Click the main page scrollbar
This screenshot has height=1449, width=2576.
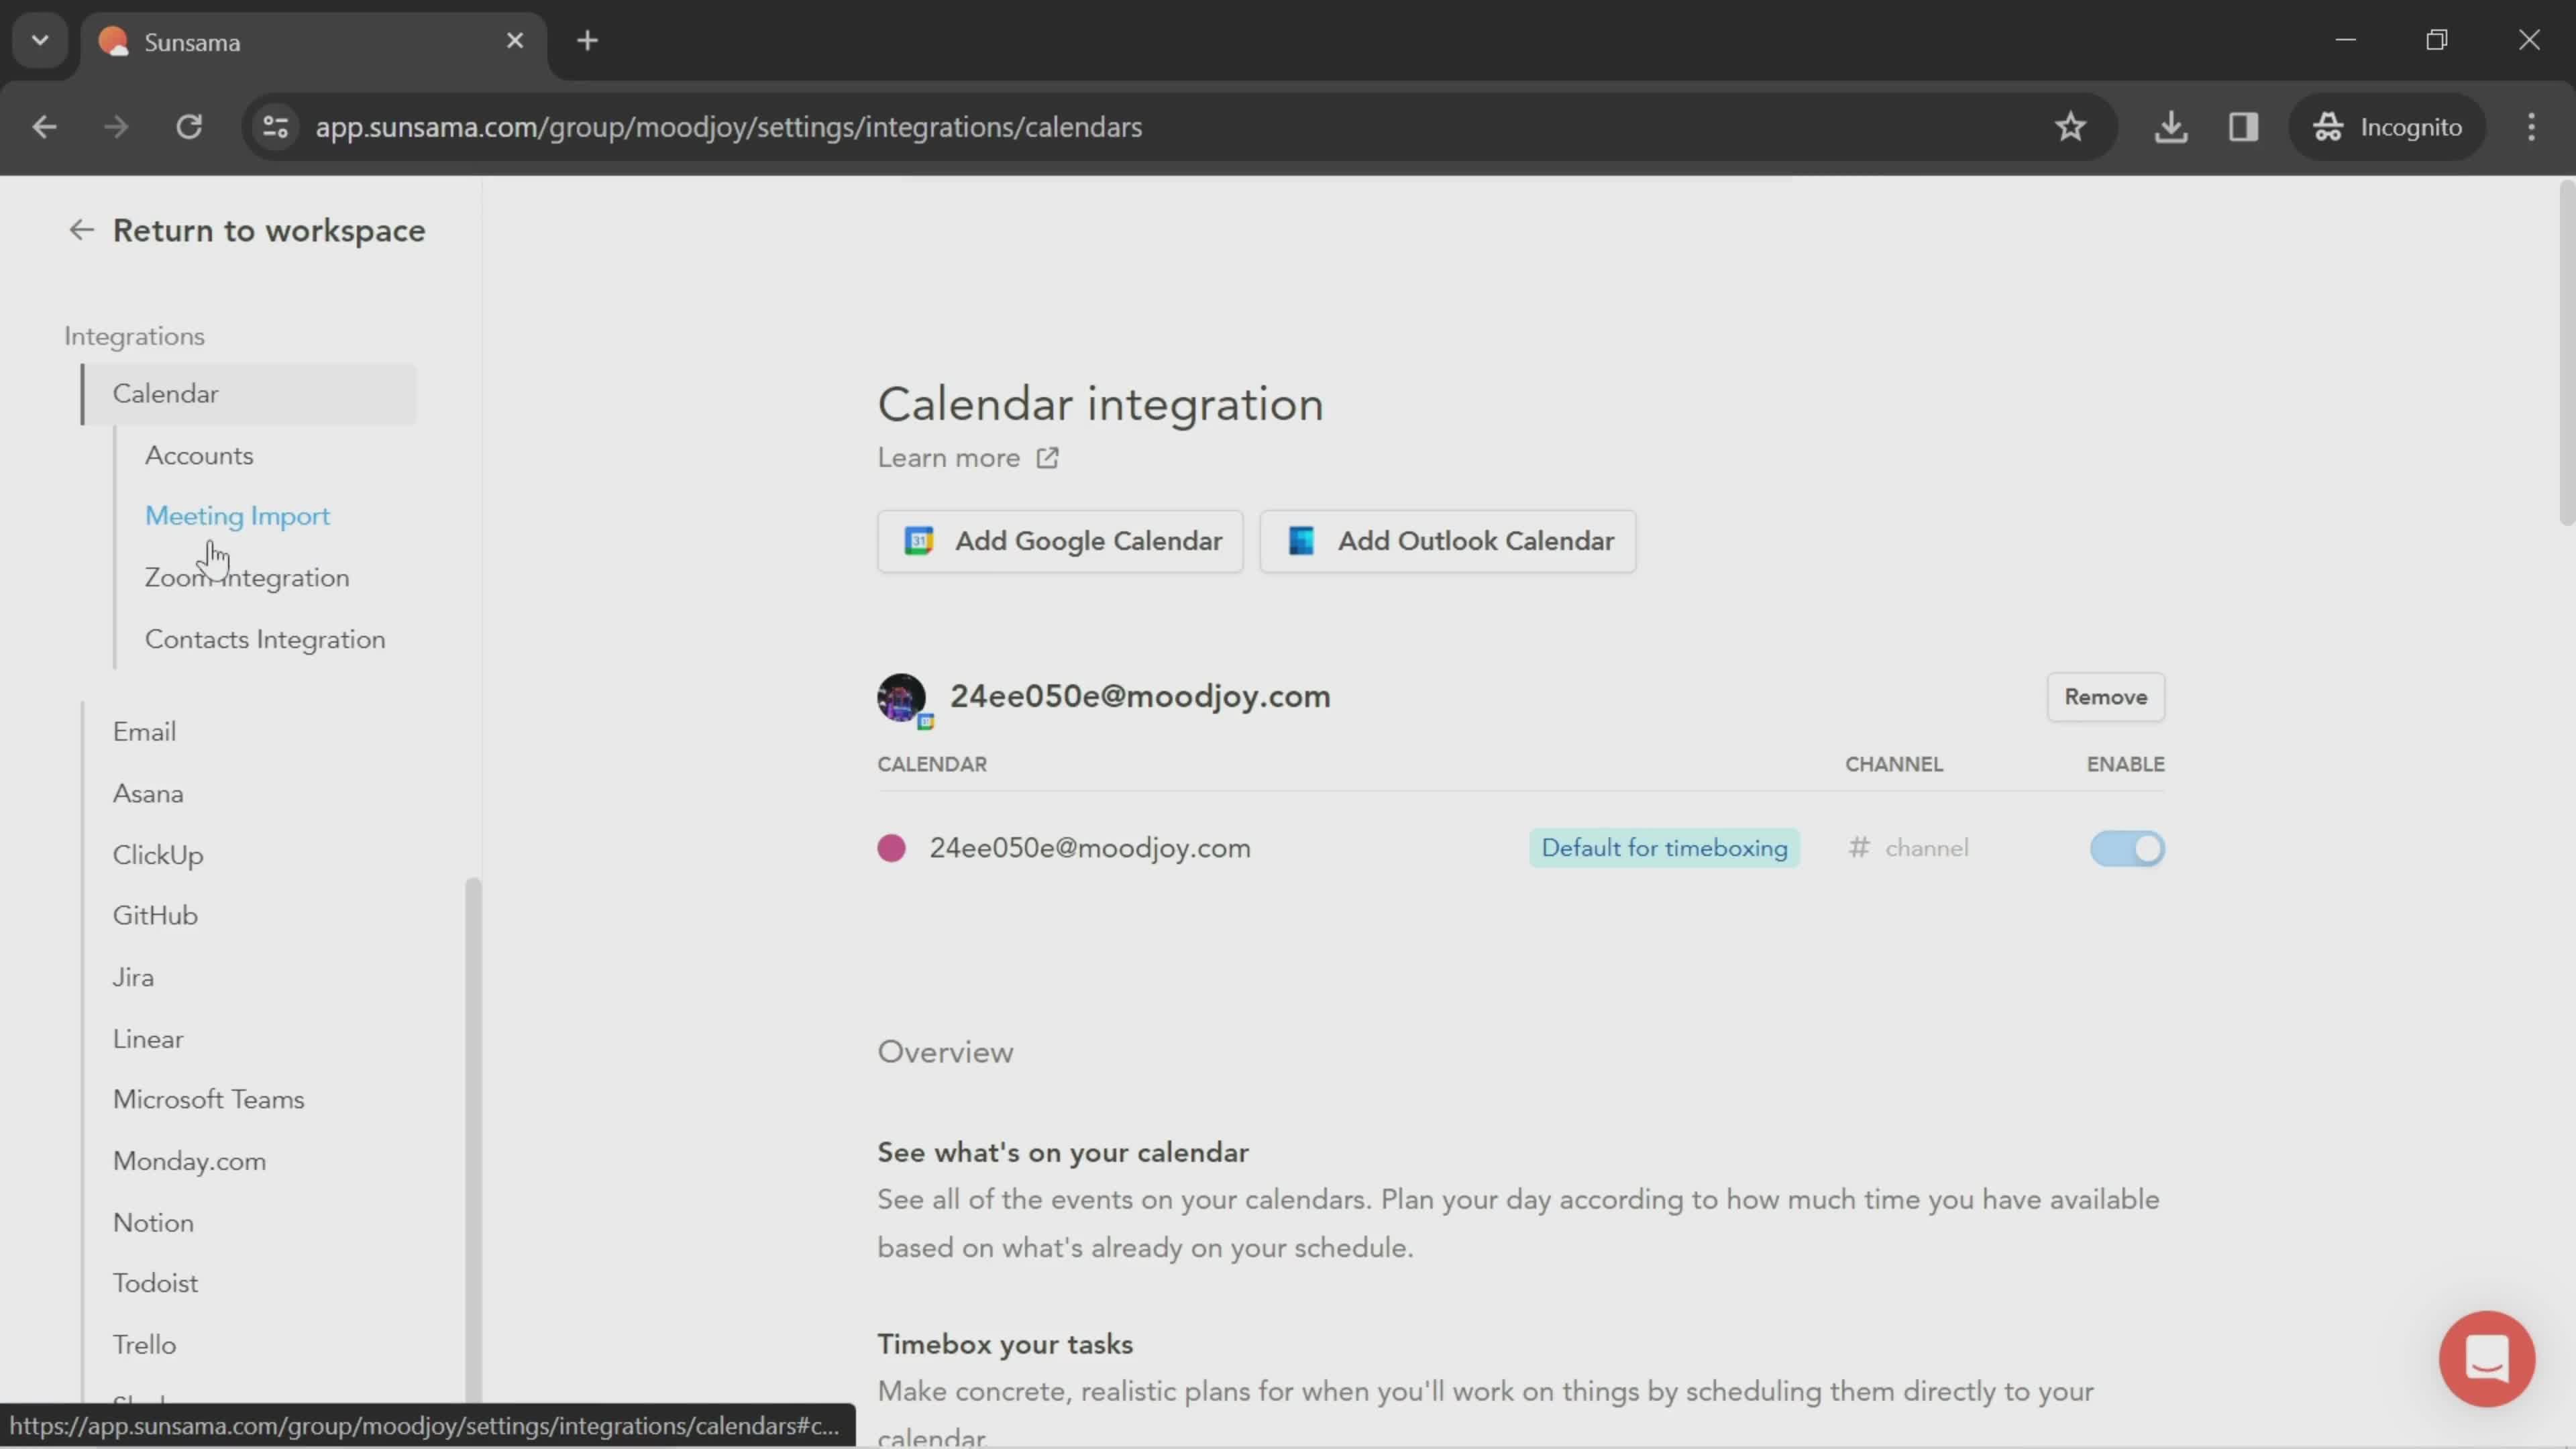tap(2566, 352)
